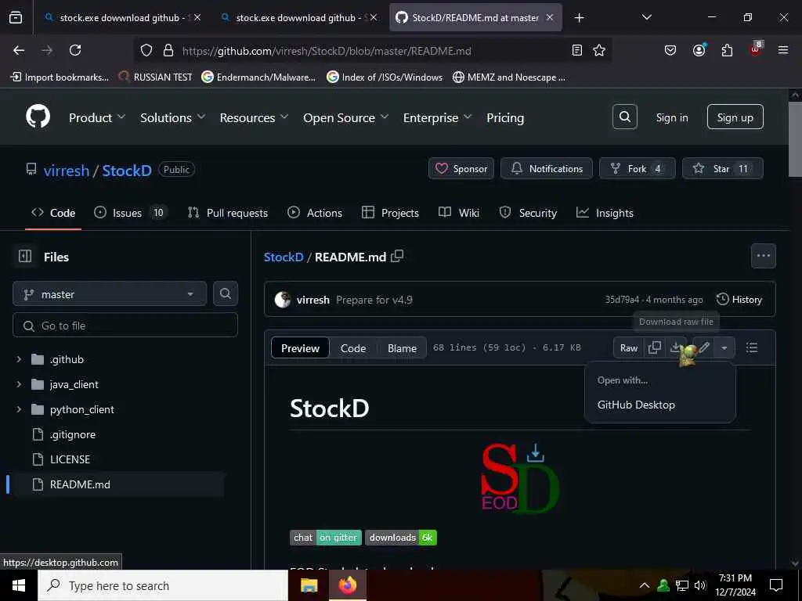Open the History link
This screenshot has height=601, width=802.
point(739,300)
